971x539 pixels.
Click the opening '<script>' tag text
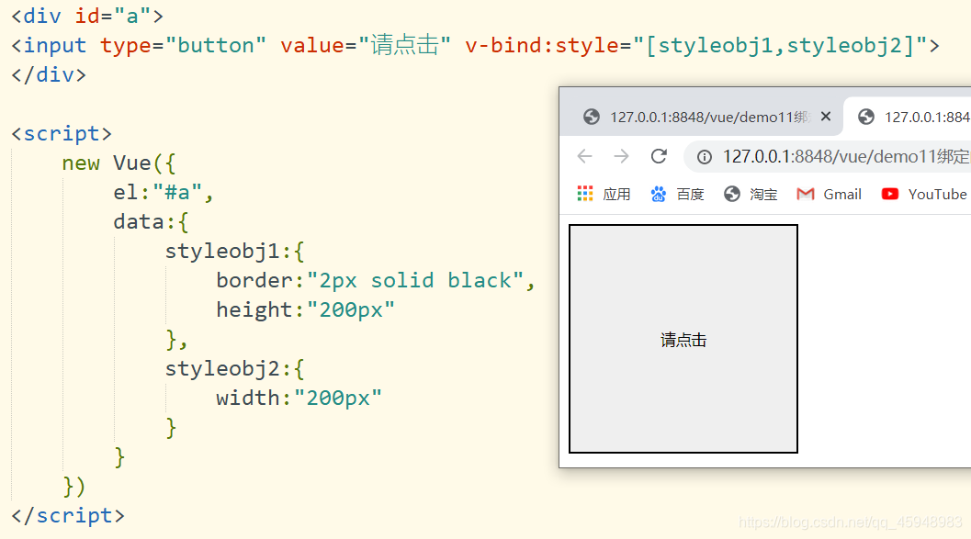point(62,134)
